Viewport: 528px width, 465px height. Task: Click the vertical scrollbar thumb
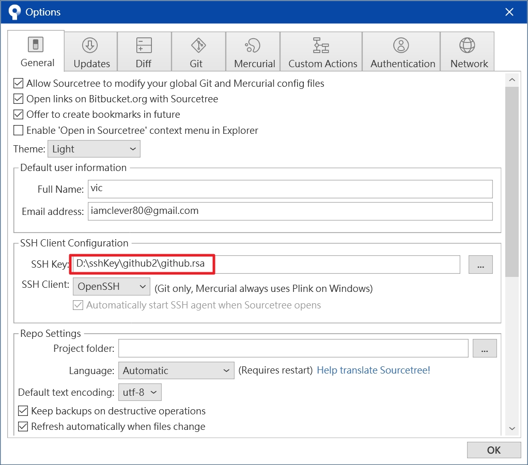(x=512, y=182)
